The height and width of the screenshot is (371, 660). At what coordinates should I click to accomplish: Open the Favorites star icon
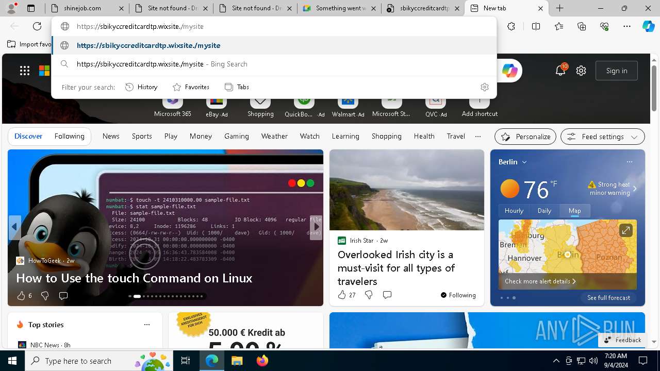559,26
